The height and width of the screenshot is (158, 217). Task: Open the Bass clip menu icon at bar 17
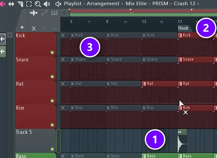pos(180,156)
